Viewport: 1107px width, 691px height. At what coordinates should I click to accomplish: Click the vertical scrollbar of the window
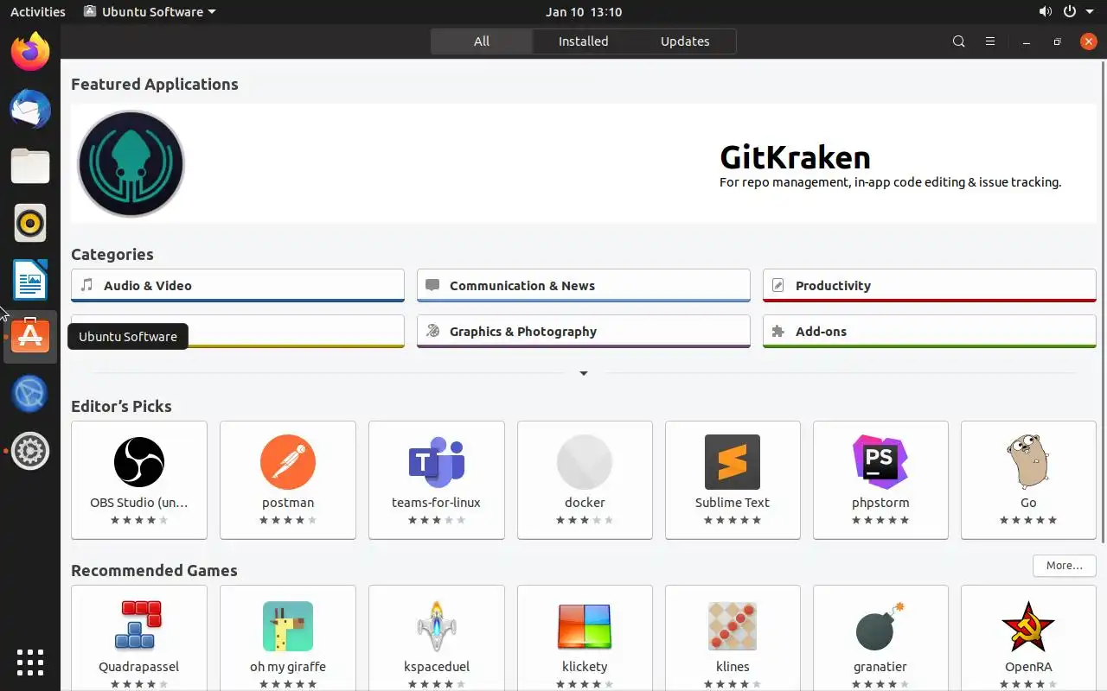1103,301
